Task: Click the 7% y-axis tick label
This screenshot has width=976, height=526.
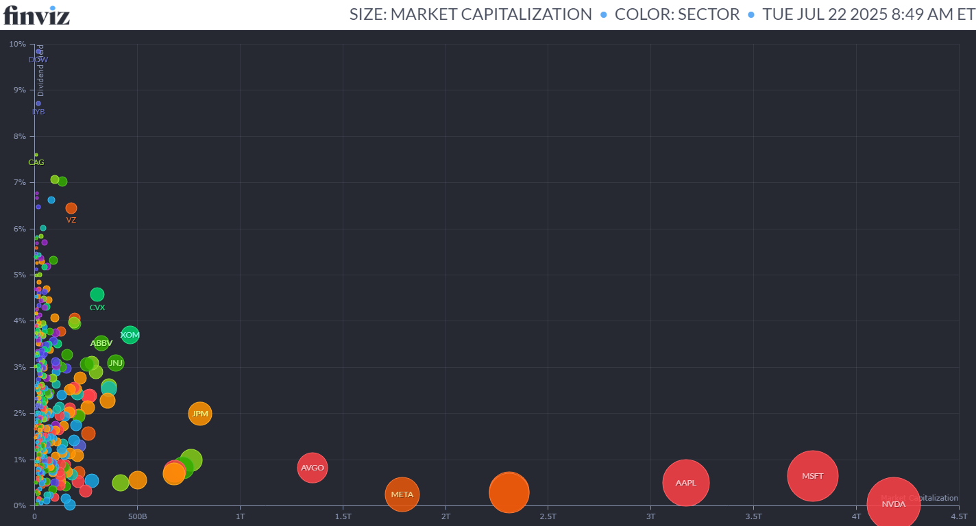Action: tap(20, 182)
